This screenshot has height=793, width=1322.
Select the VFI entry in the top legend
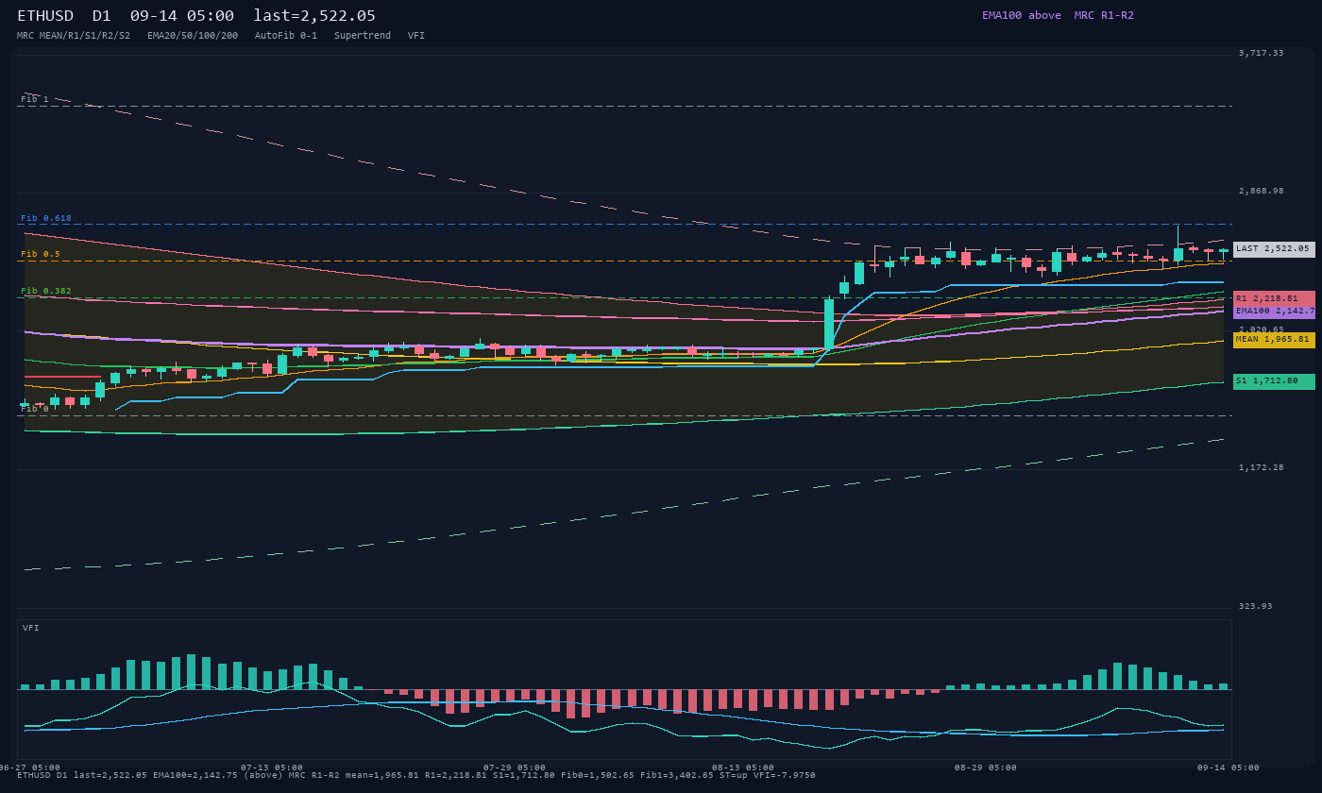416,36
